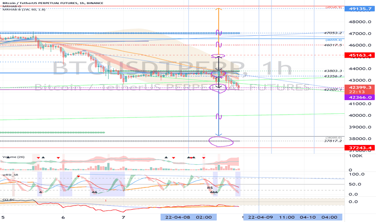Select the 43356.2 line value label
The width and height of the screenshot is (376, 222).
tap(332, 76)
